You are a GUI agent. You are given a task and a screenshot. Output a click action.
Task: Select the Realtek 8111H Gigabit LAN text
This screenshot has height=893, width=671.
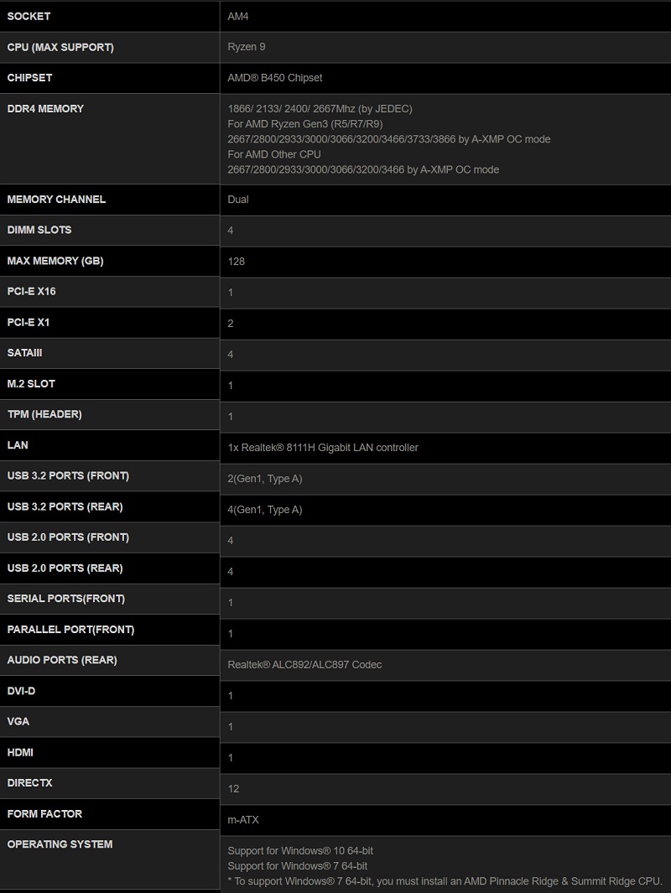[323, 448]
